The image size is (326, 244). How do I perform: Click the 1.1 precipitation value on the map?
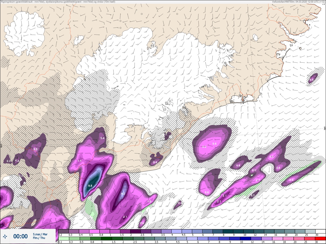[x=79, y=161]
